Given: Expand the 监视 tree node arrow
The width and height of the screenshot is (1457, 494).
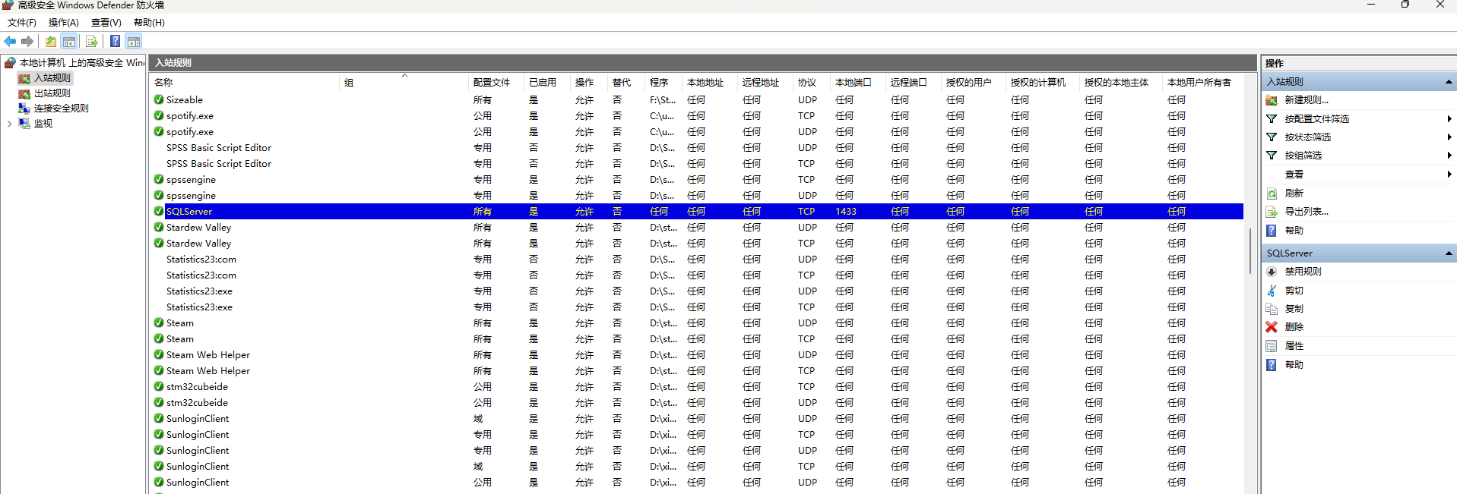Looking at the screenshot, I should 9,124.
